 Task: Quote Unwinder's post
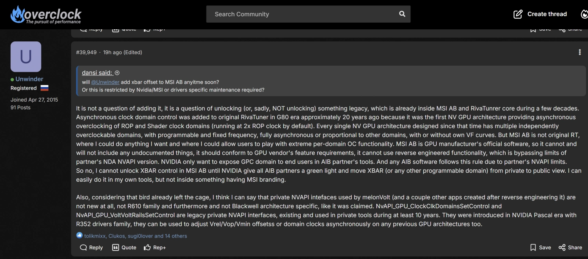[124, 247]
